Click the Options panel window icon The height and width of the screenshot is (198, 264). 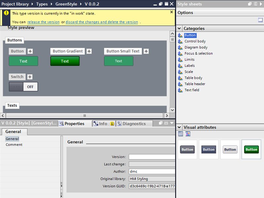click(260, 20)
